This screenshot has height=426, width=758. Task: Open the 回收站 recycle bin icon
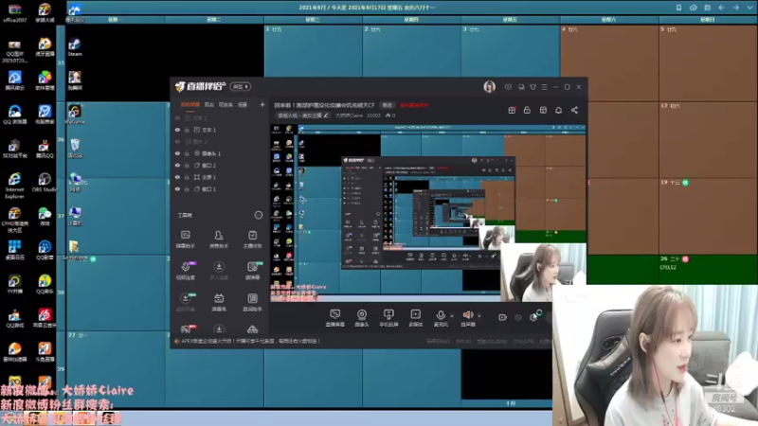(75, 149)
